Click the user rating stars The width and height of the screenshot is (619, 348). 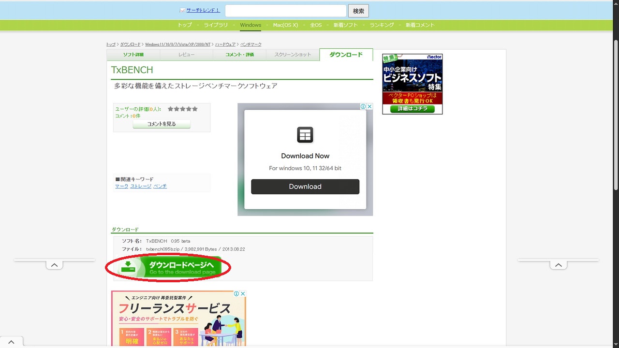(183, 109)
